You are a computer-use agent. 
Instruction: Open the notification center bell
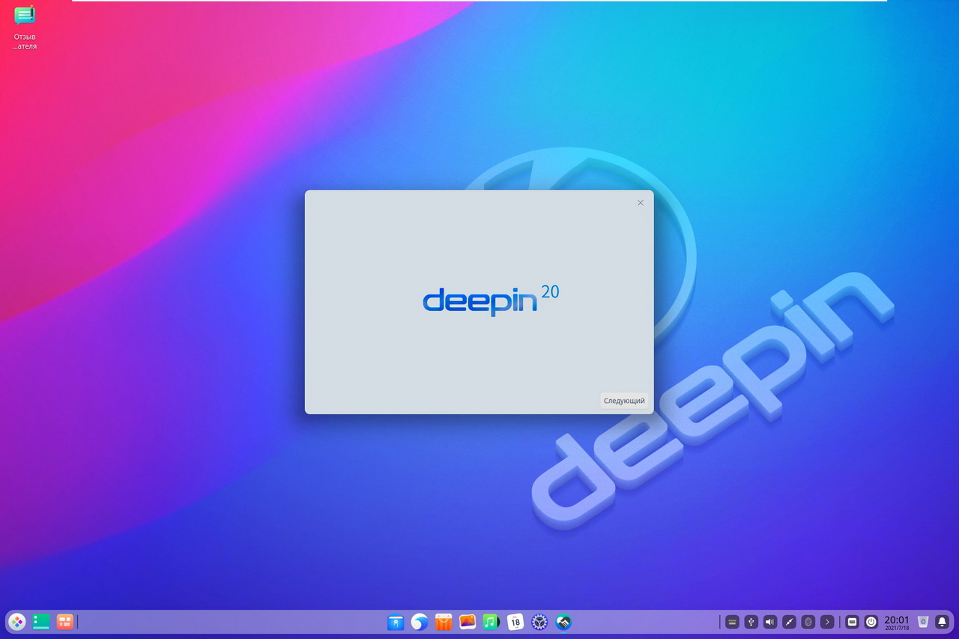(x=942, y=622)
